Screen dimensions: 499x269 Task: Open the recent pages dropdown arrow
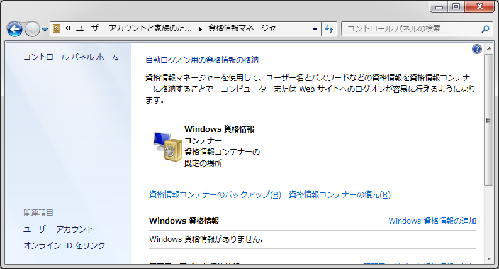coord(45,30)
